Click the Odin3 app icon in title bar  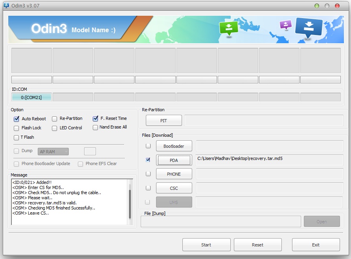tap(6, 6)
